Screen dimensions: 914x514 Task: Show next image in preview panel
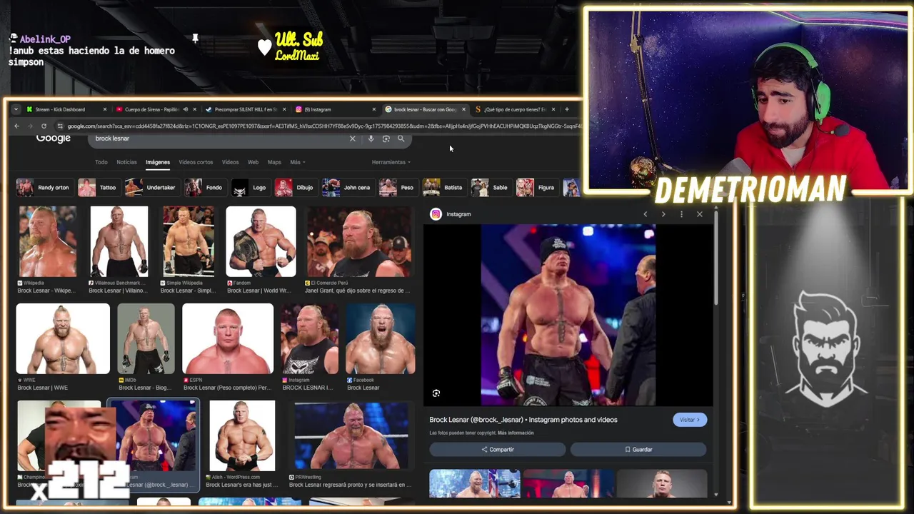(663, 214)
